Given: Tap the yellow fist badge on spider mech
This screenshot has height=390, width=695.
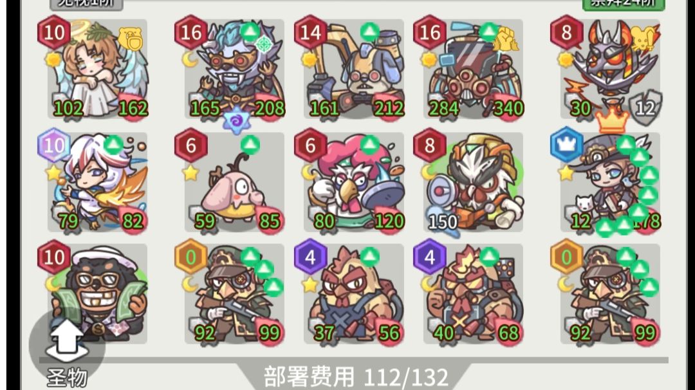Looking at the screenshot, I should point(506,41).
